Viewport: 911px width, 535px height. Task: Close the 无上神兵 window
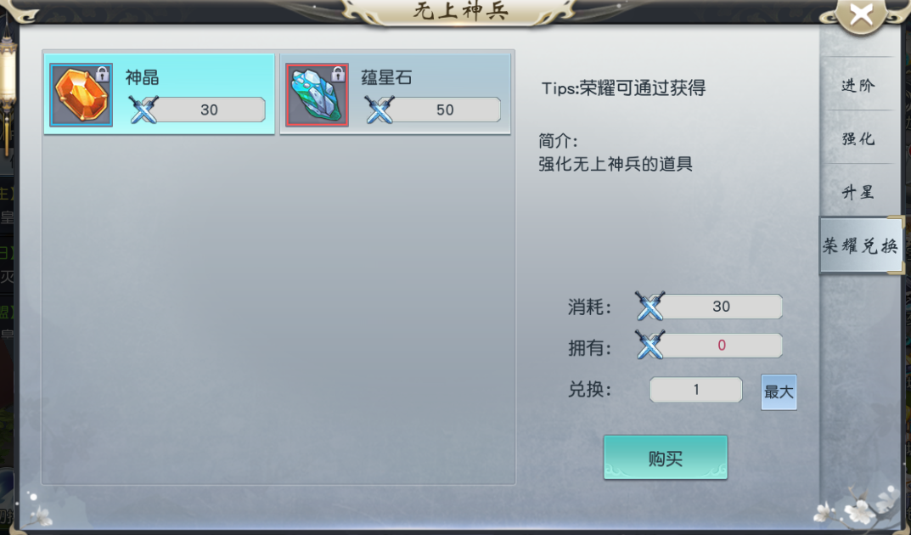point(861,14)
